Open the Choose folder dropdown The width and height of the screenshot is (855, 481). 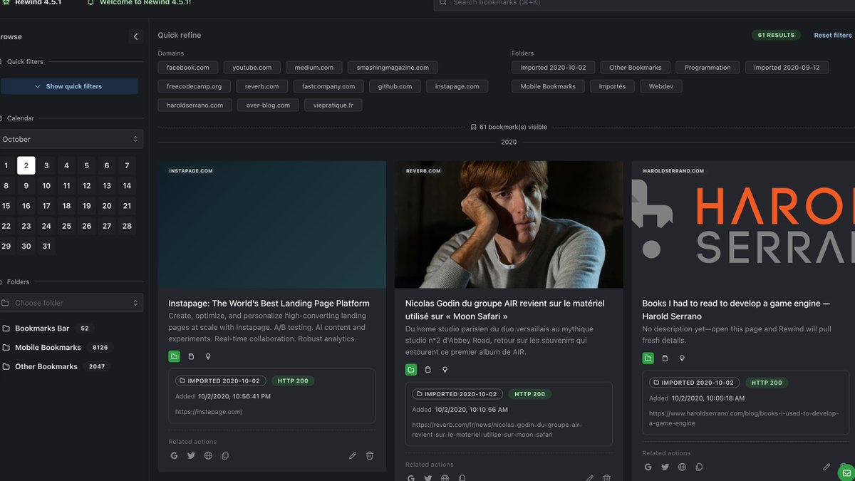pos(70,303)
